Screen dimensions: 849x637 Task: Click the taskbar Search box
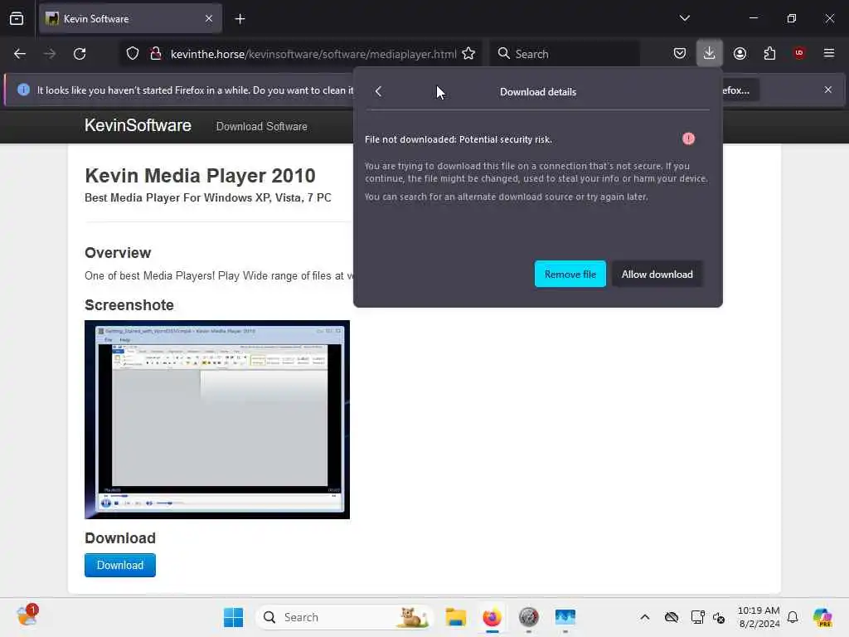(344, 617)
